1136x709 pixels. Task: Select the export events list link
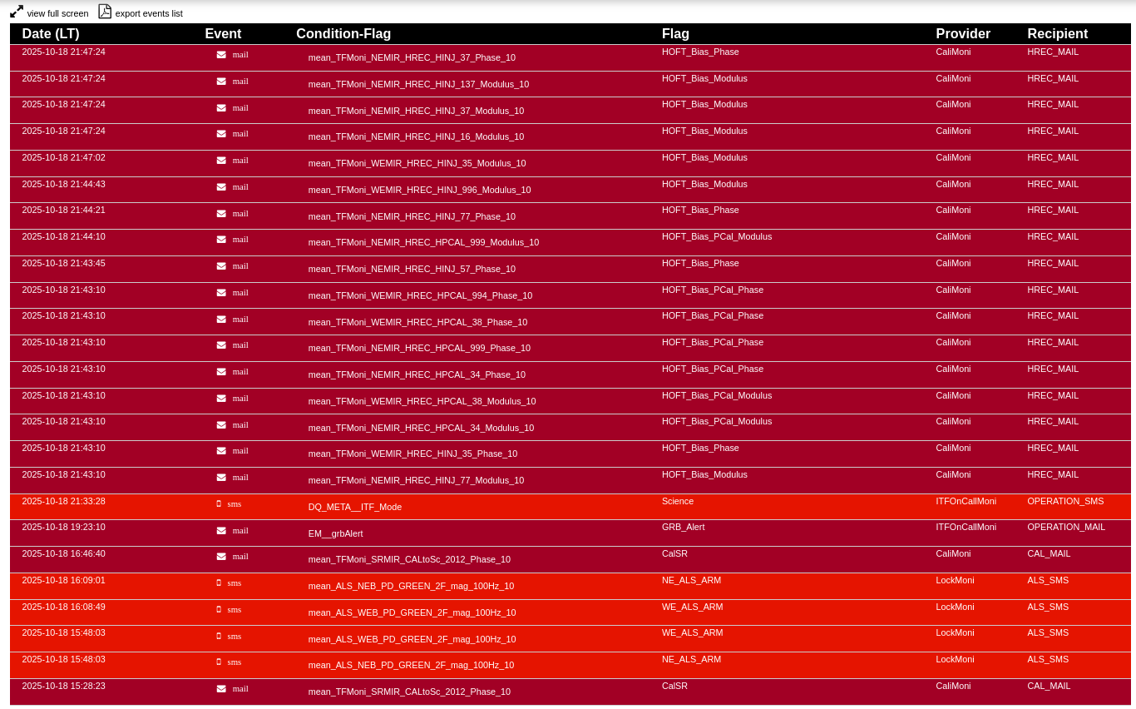pyautogui.click(x=149, y=13)
